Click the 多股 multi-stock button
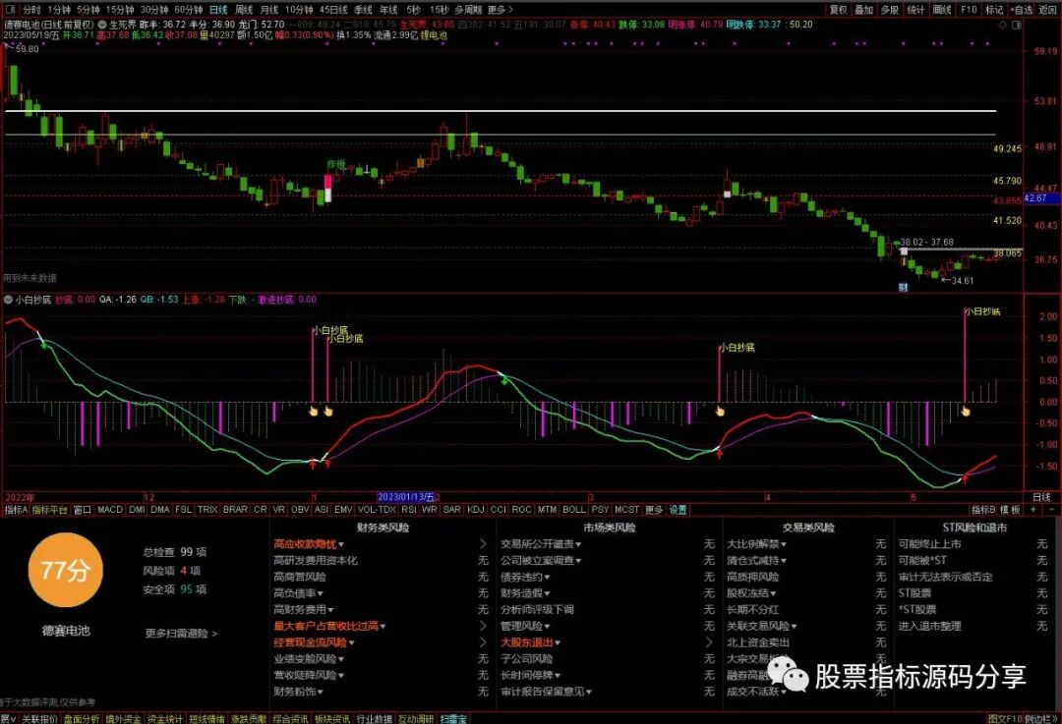 click(x=889, y=10)
